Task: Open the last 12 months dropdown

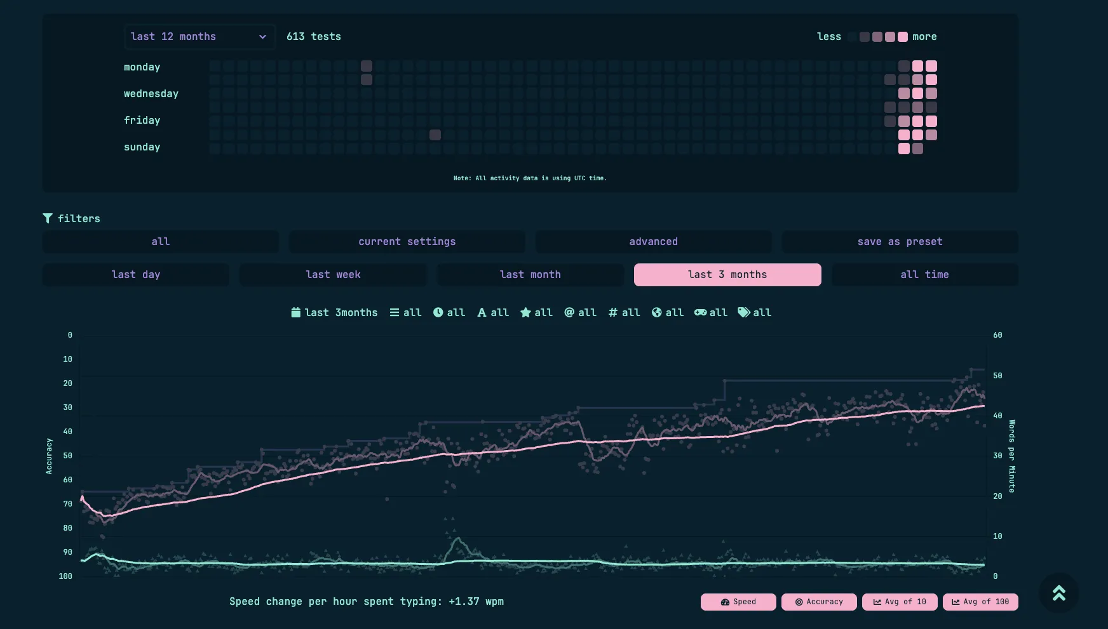Action: click(199, 37)
